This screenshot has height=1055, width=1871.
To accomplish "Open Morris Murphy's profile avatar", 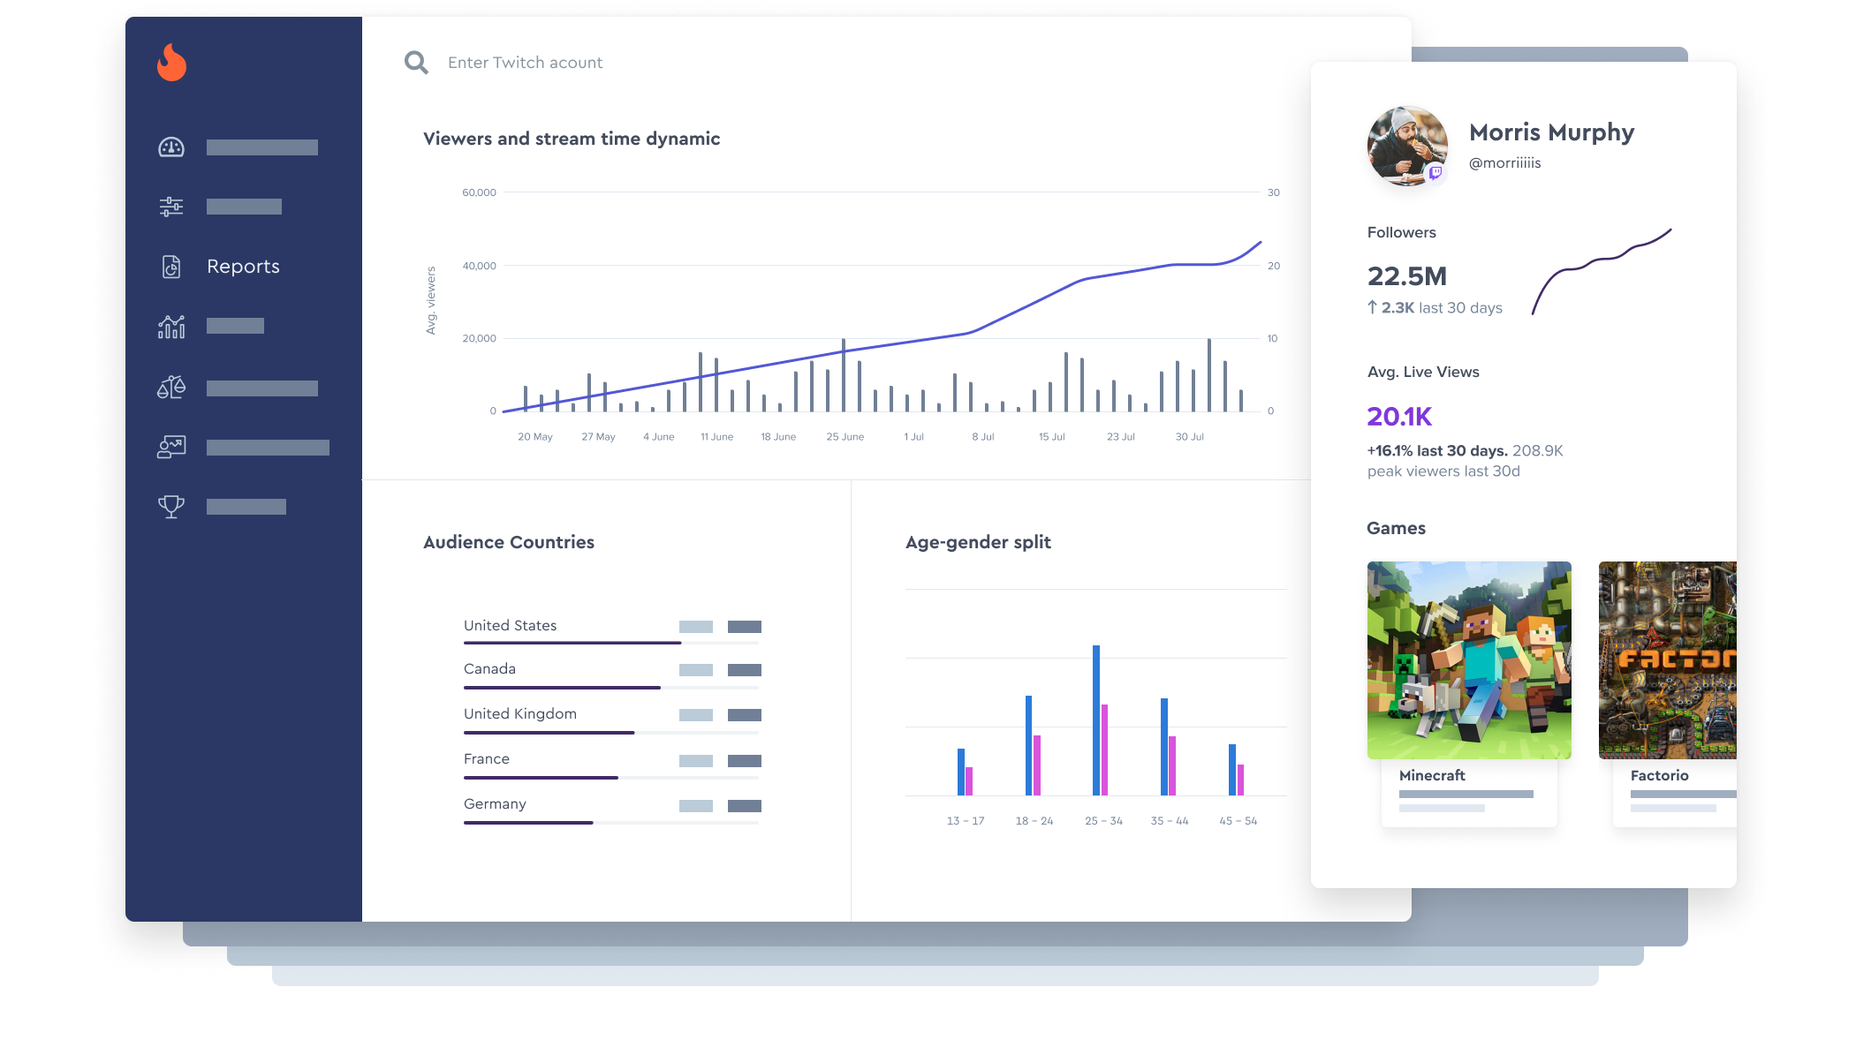I will (x=1407, y=146).
